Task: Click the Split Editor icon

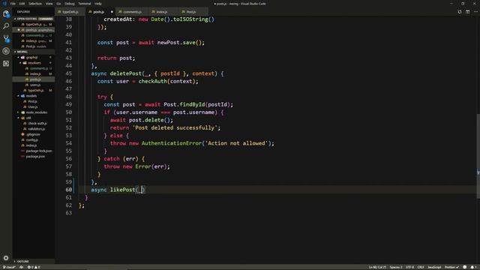Action: (x=467, y=12)
